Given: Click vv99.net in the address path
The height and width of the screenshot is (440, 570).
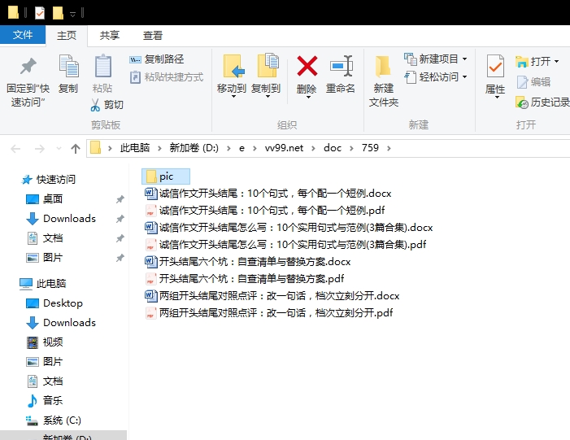Looking at the screenshot, I should [x=284, y=148].
